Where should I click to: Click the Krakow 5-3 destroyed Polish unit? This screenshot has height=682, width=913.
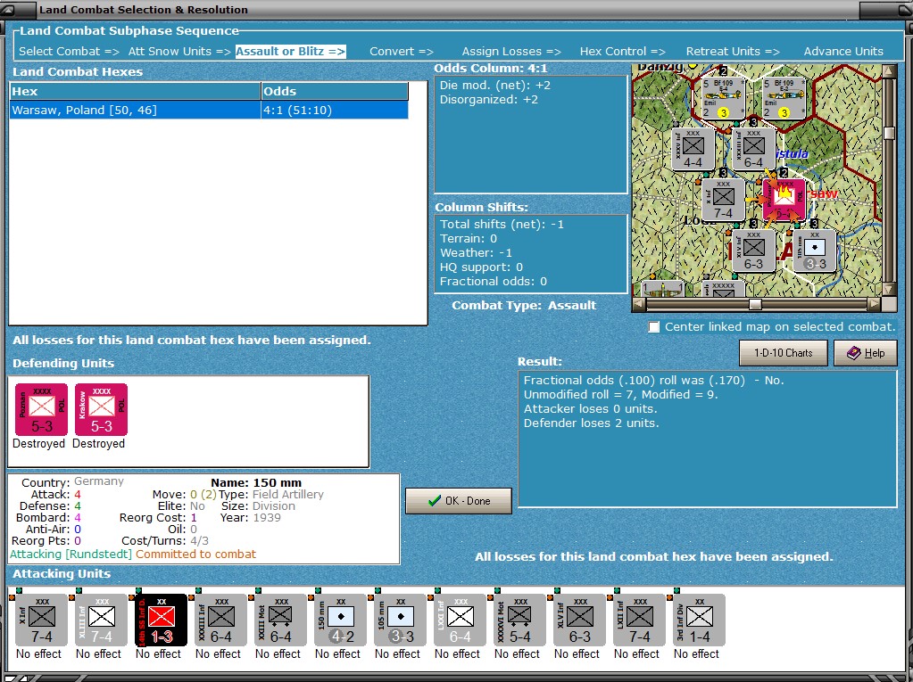101,409
